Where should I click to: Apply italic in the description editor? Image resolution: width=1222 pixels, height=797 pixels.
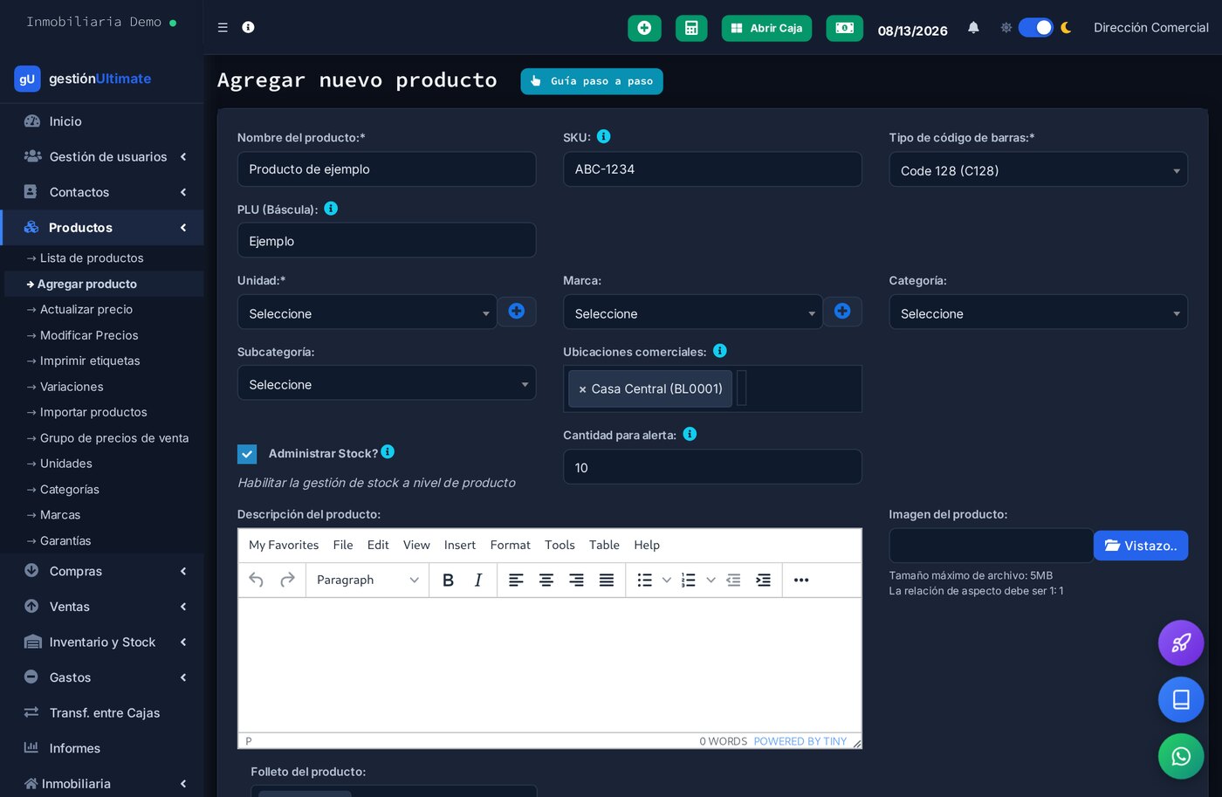coord(478,580)
